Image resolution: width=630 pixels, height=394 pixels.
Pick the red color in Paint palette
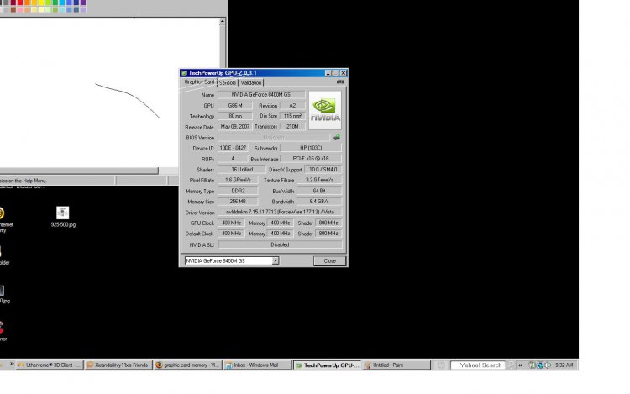20,3
